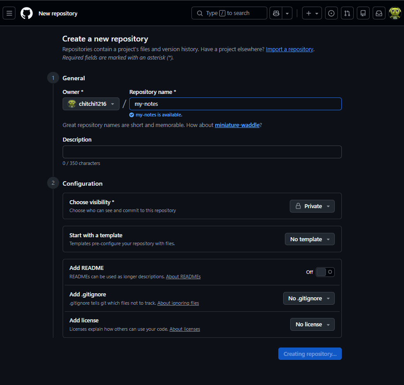The image size is (404, 385).
Task: Click the search magnifier icon
Action: [x=200, y=13]
